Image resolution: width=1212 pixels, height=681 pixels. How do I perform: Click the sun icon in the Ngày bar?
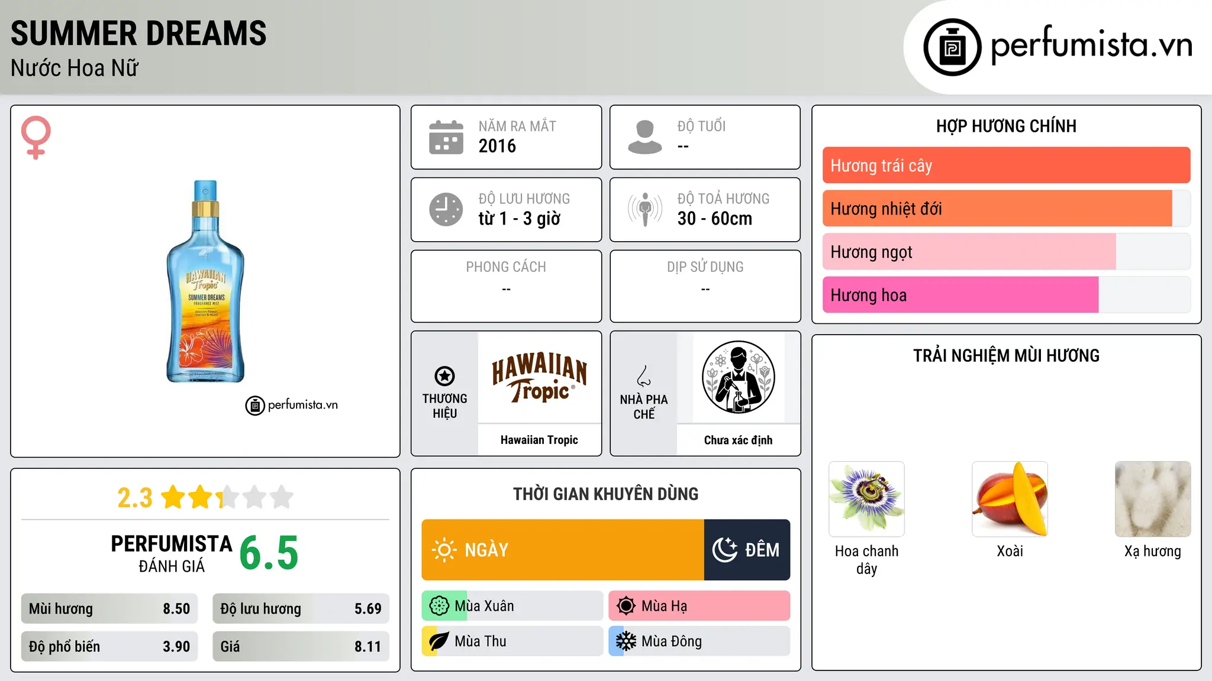coord(444,550)
